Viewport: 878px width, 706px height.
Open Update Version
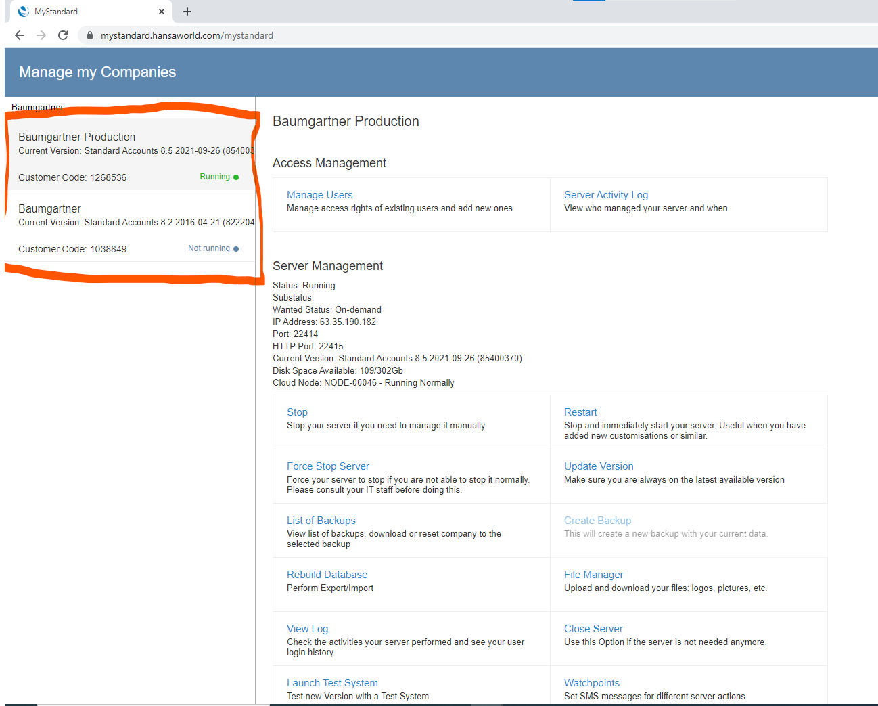[599, 466]
